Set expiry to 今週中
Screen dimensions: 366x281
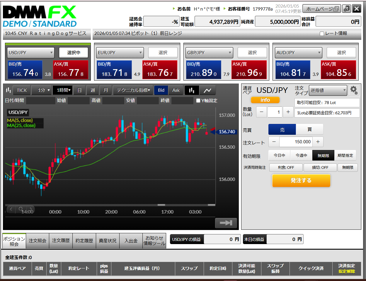click(x=301, y=155)
